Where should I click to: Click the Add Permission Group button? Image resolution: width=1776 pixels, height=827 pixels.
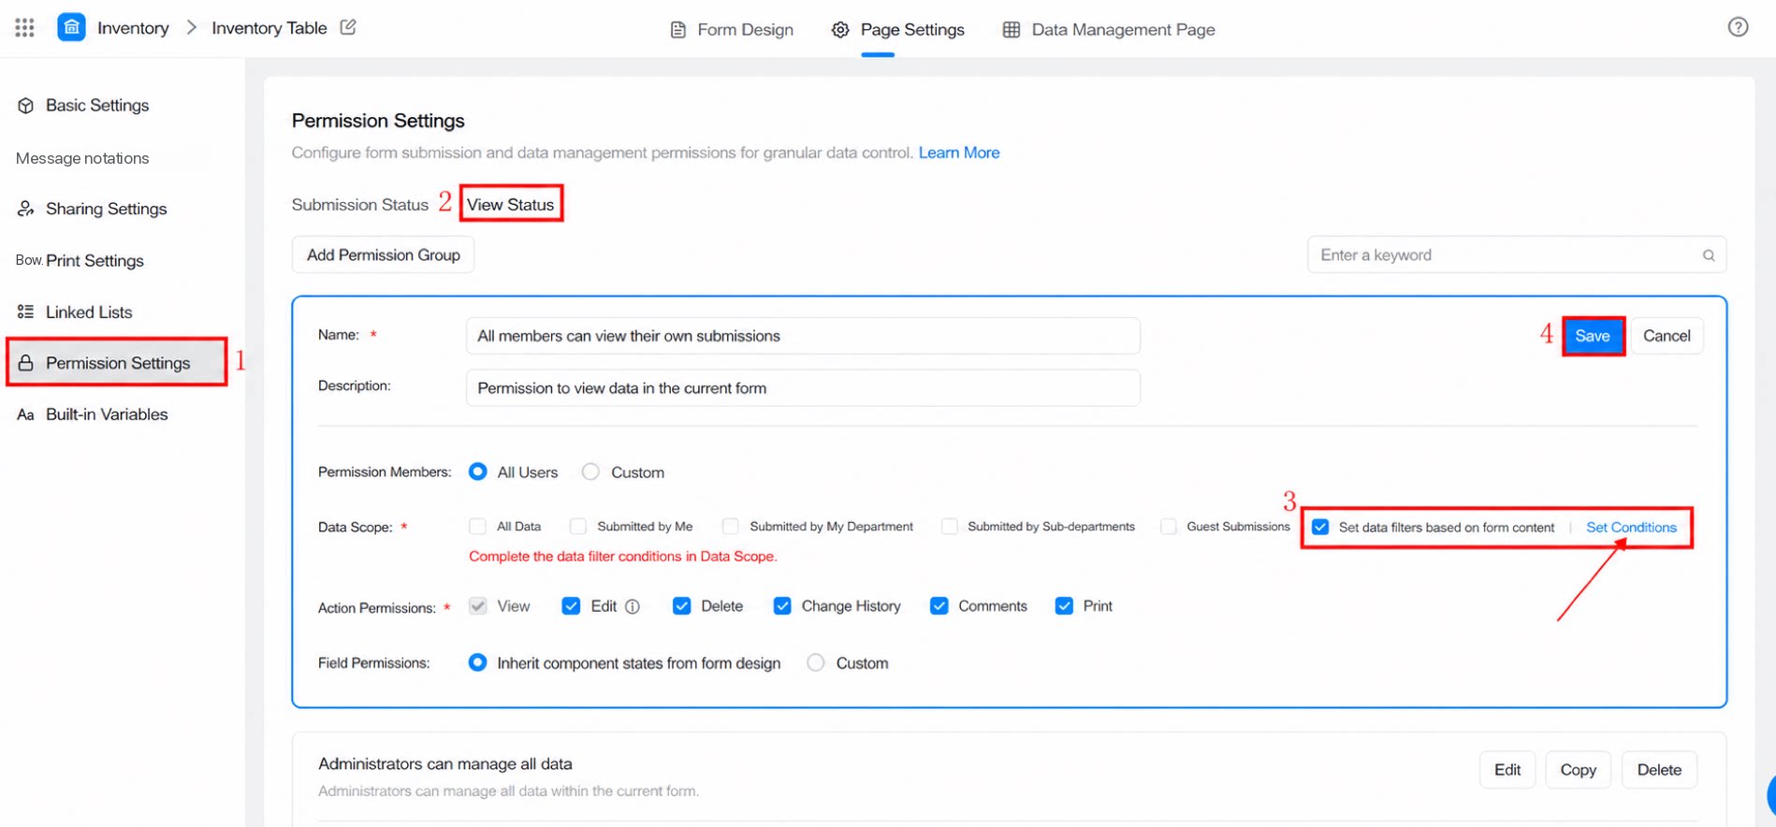384,255
